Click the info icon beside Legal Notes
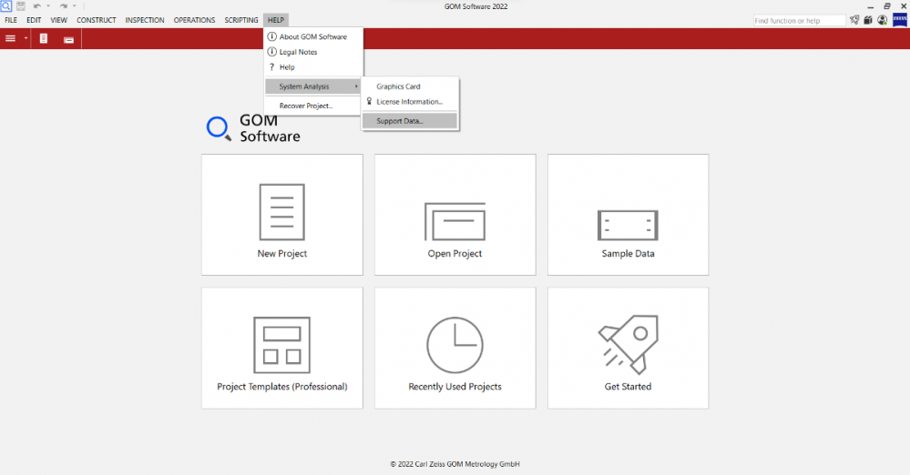The image size is (910, 475). click(271, 52)
